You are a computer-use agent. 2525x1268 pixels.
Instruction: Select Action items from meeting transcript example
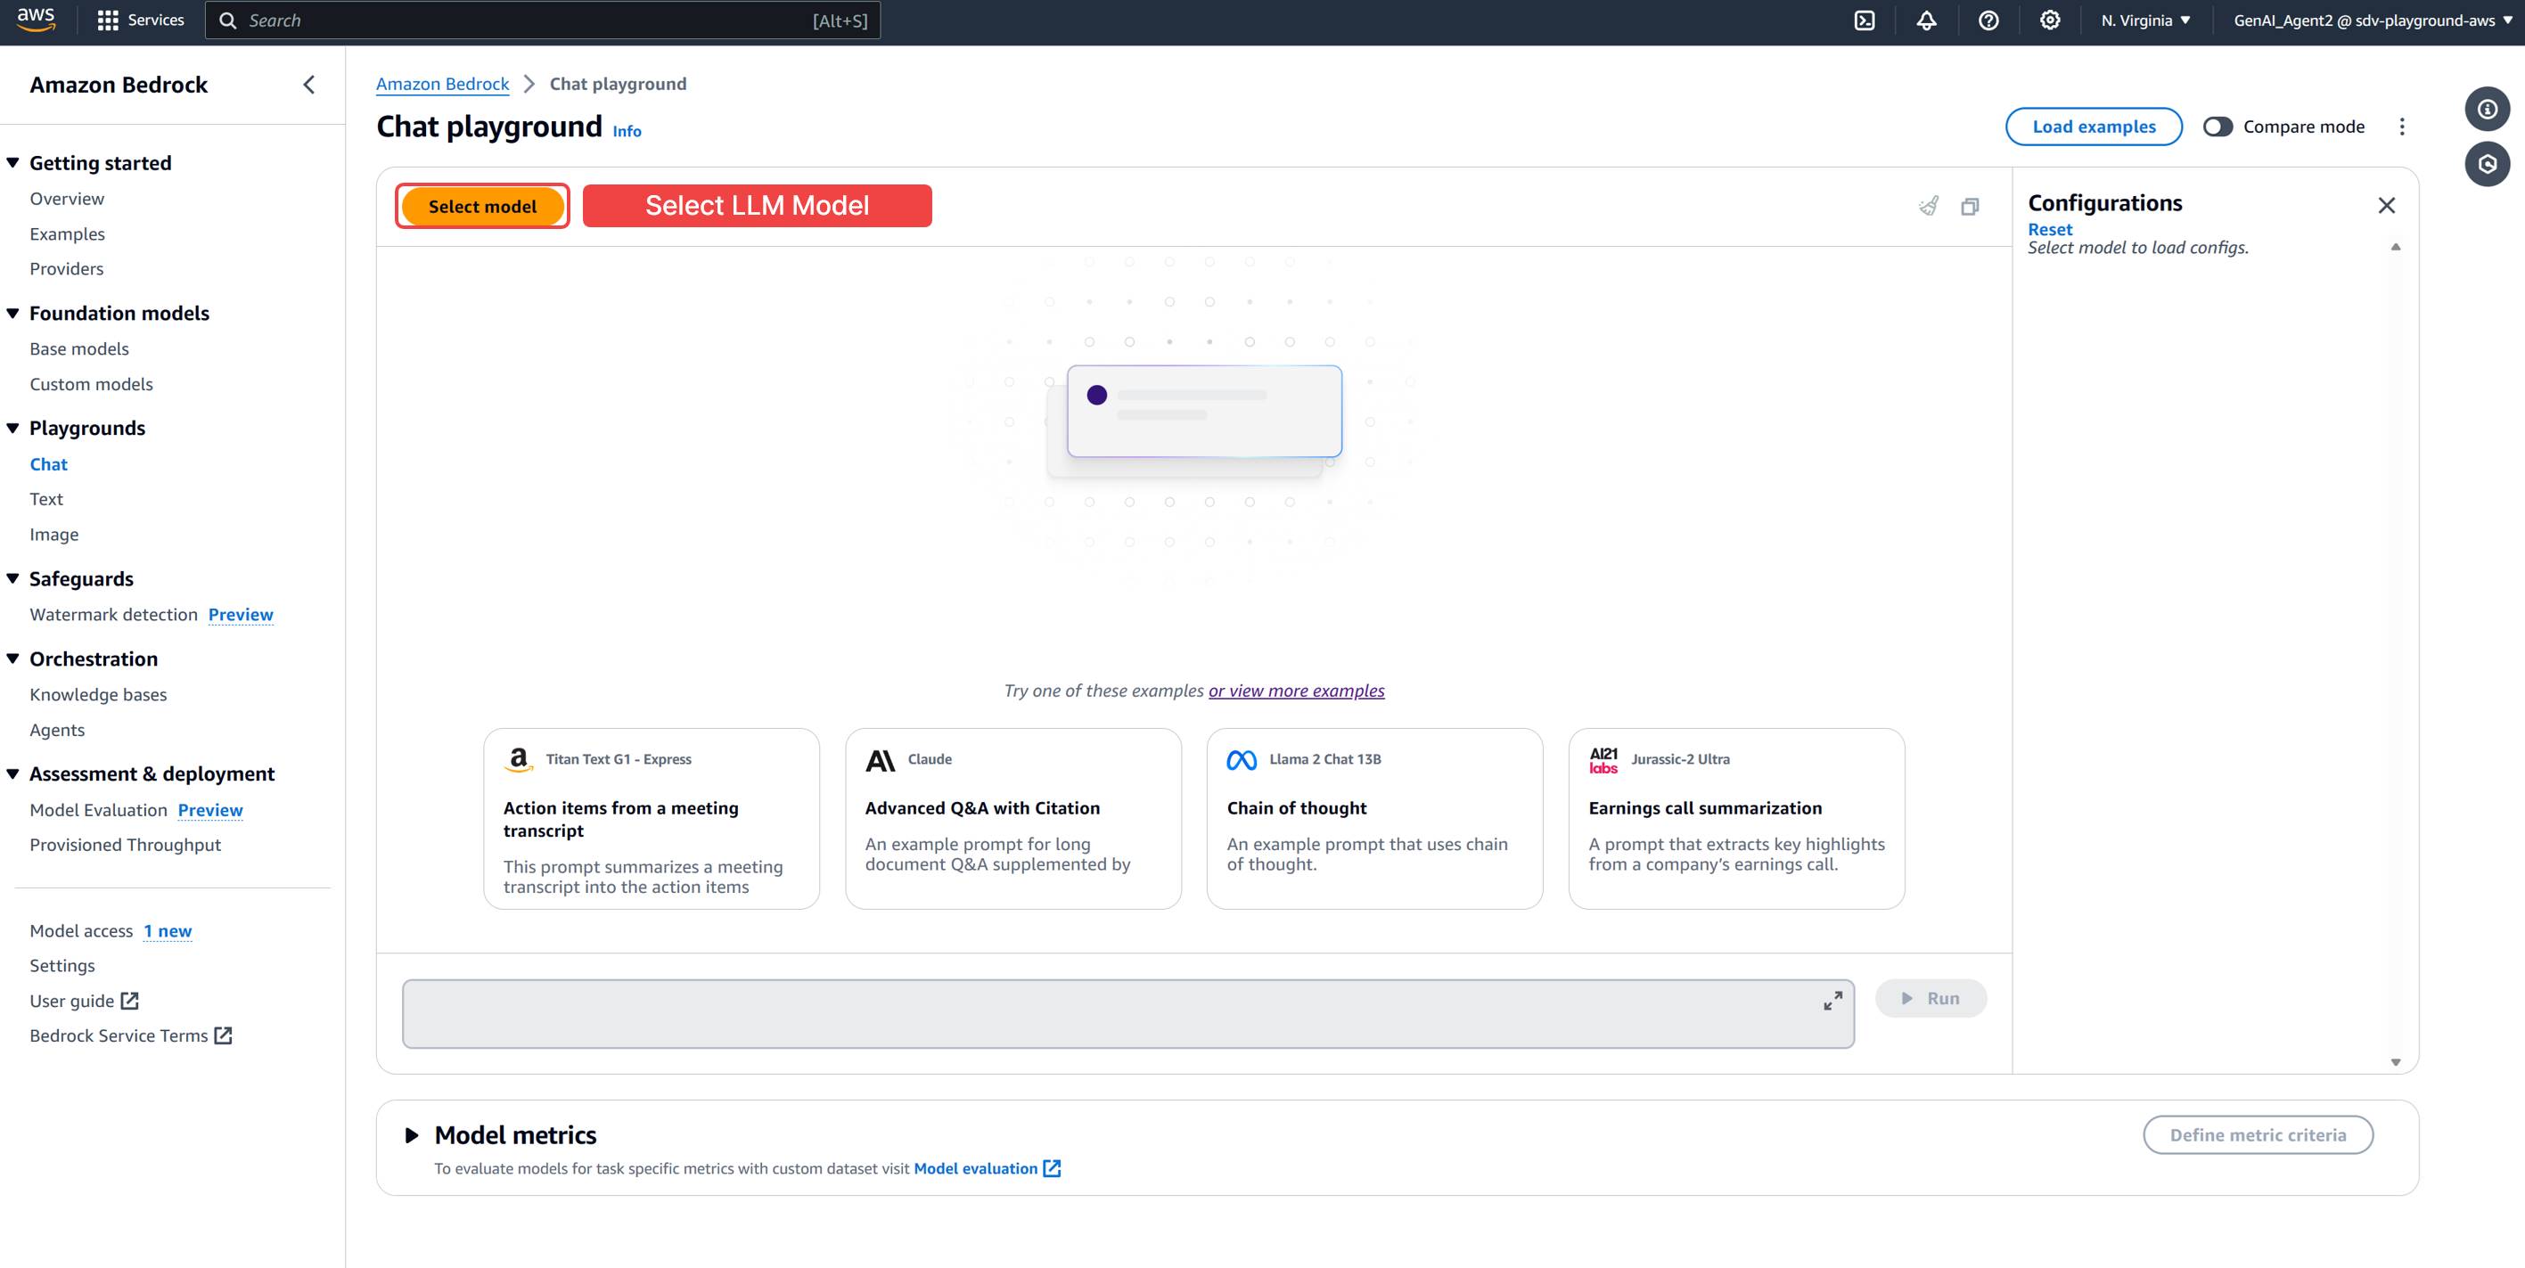tap(652, 818)
